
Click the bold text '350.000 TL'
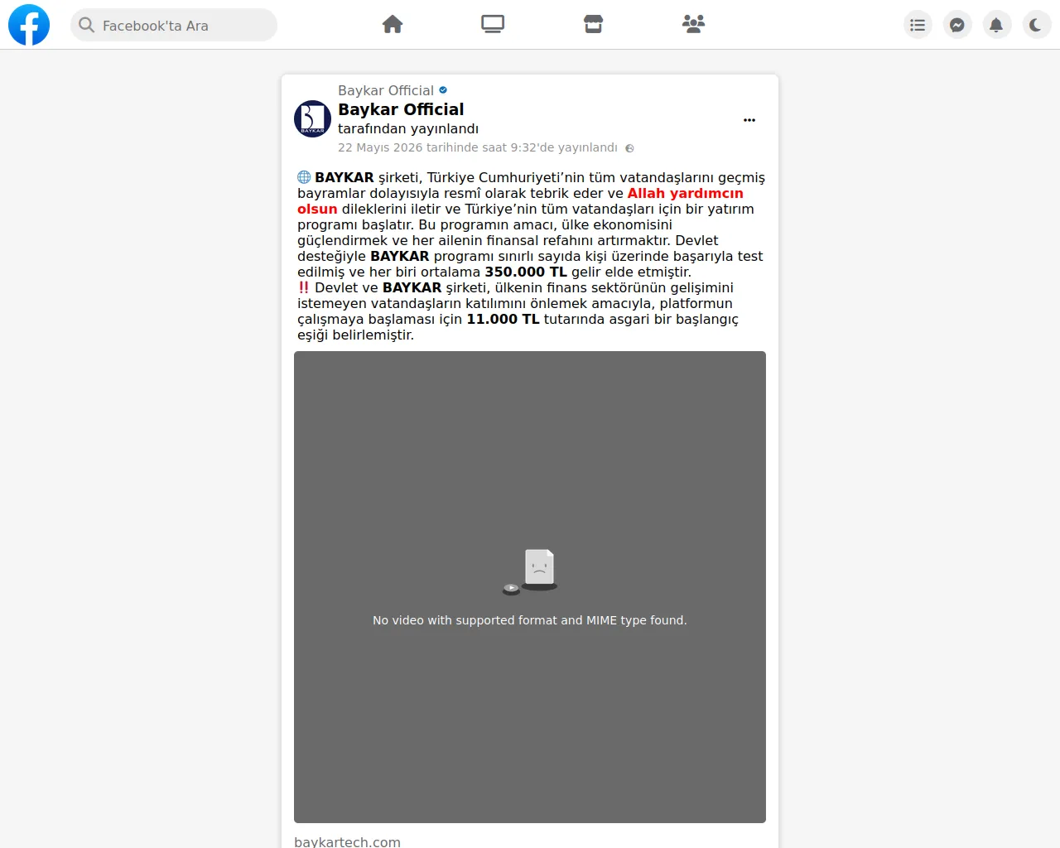tap(526, 272)
